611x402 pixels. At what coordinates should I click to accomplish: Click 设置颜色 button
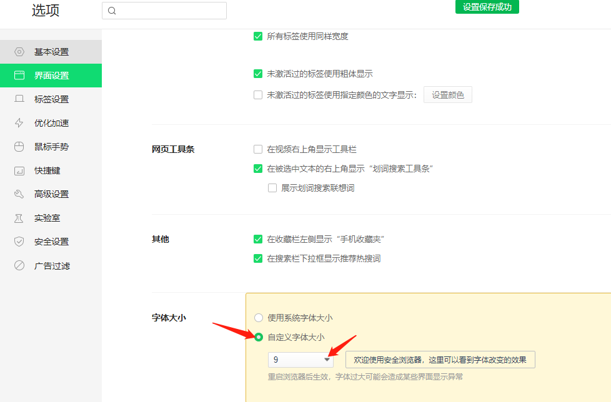coord(448,95)
